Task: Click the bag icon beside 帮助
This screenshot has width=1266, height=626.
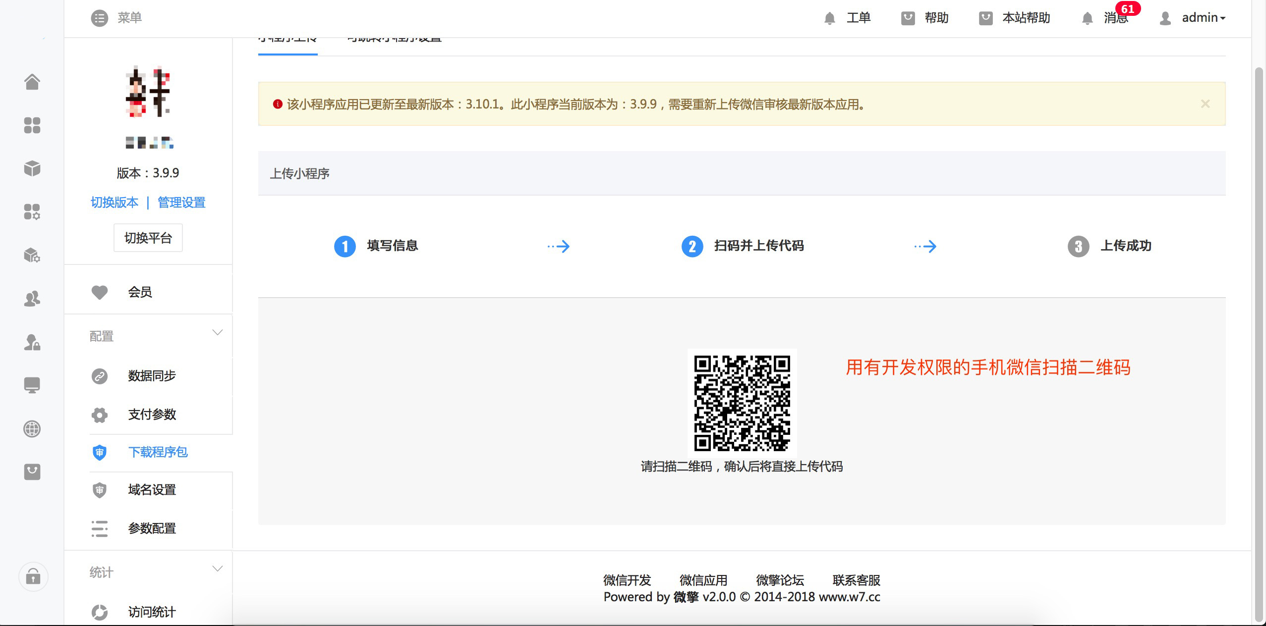Action: pyautogui.click(x=908, y=18)
